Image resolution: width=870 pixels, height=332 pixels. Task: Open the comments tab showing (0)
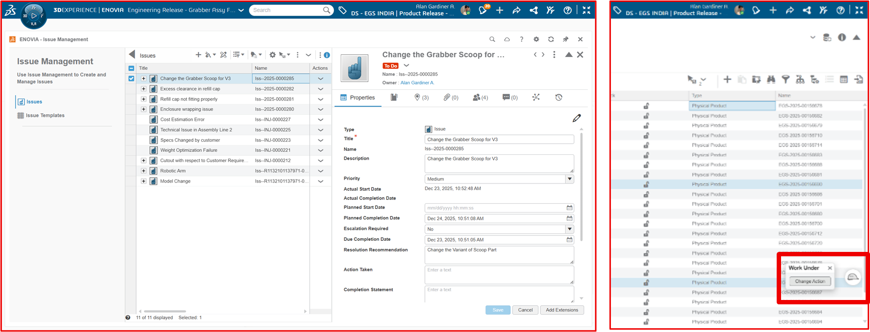(x=510, y=98)
